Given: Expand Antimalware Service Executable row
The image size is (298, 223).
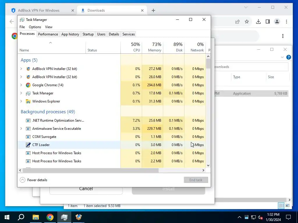Looking at the screenshot, I should [21, 129].
